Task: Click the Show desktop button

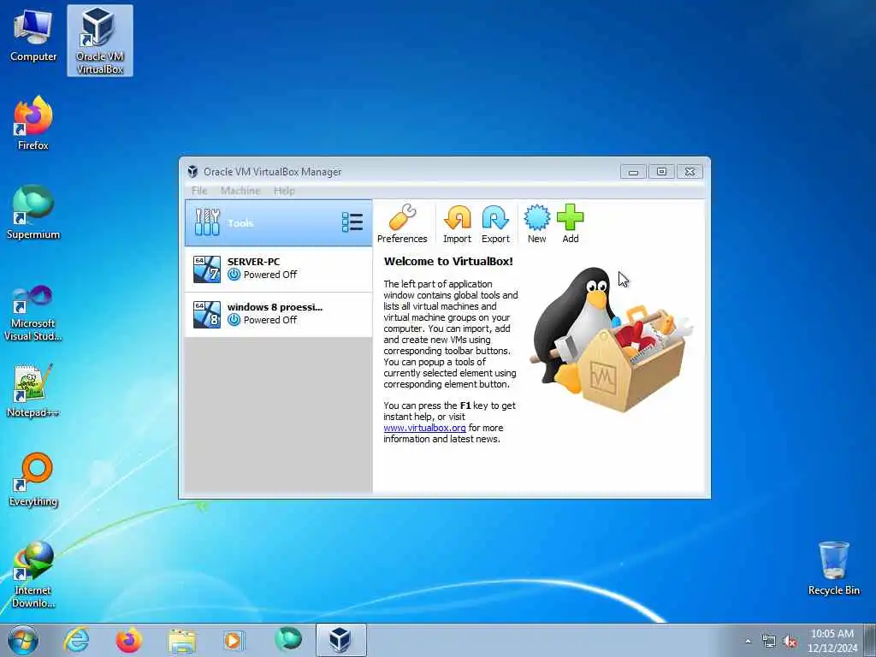Action: click(870, 640)
